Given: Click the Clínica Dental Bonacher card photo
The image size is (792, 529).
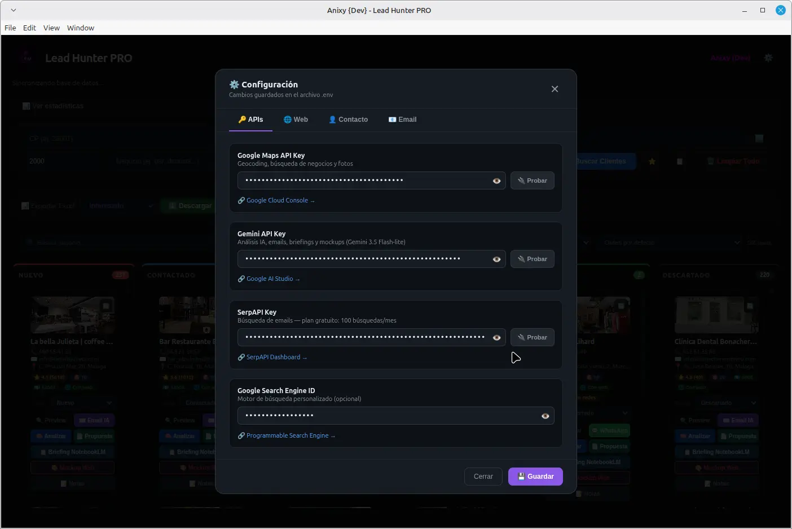Looking at the screenshot, I should pos(717,315).
